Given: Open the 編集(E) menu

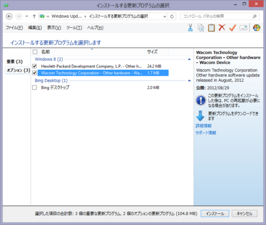Looking at the screenshot, I should (35, 28).
